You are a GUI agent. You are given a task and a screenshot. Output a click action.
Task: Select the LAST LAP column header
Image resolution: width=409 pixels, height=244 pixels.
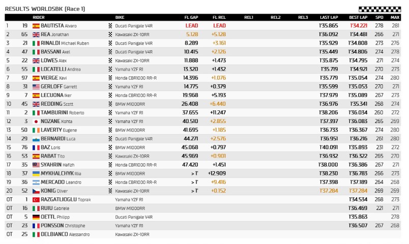[x=329, y=17]
